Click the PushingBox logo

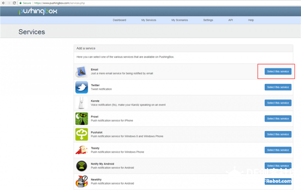coord(38,11)
